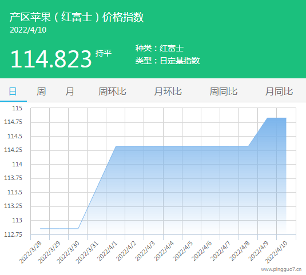
Task: Open the 周环比 tab
Action: pos(112,91)
